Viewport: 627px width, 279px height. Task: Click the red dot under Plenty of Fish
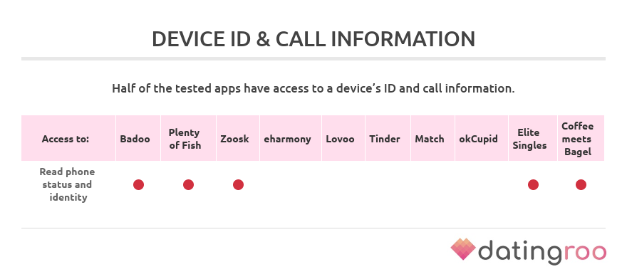tap(188, 184)
